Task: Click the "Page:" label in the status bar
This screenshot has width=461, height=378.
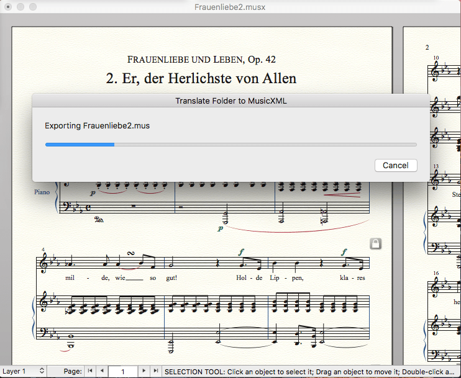Action: [73, 371]
